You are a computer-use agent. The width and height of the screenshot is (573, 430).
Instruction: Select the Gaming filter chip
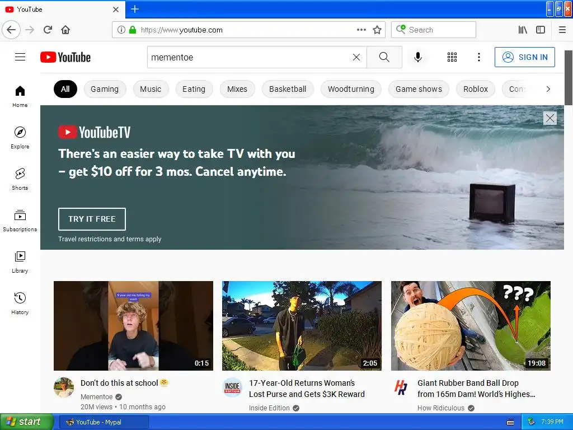[x=105, y=89]
